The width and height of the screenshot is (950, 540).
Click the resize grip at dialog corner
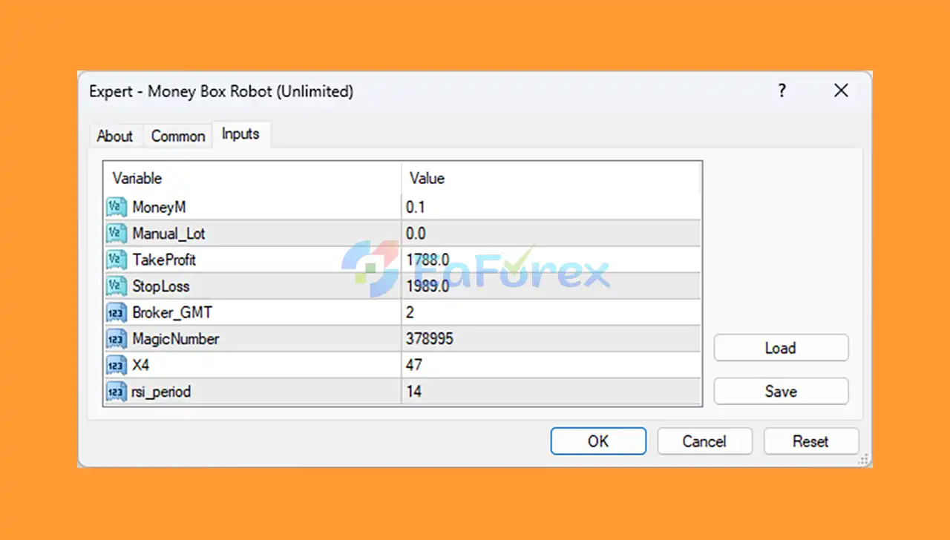864,460
